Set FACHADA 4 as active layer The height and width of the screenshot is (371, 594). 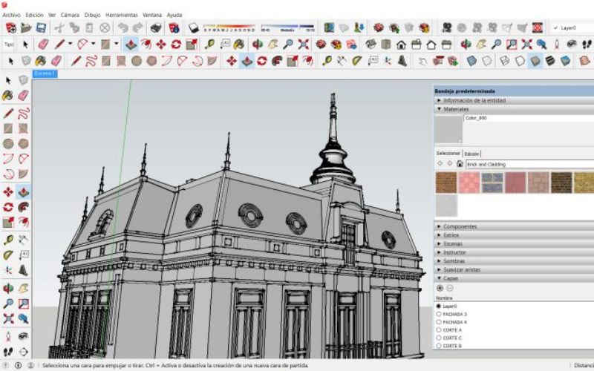click(x=439, y=322)
